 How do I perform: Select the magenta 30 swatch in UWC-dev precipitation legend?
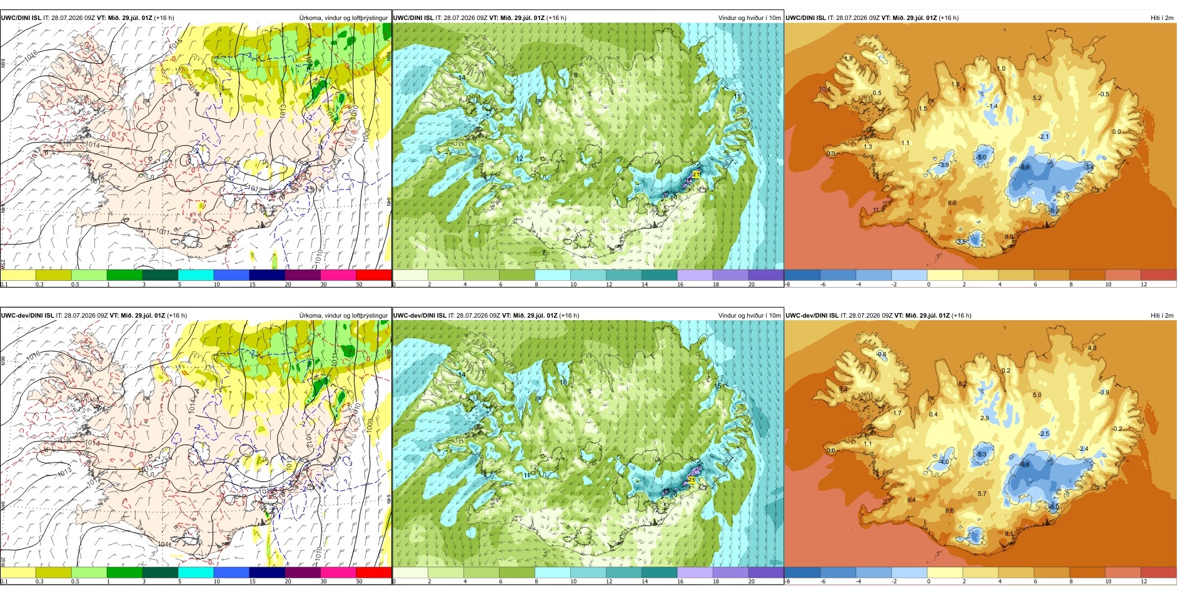338,572
